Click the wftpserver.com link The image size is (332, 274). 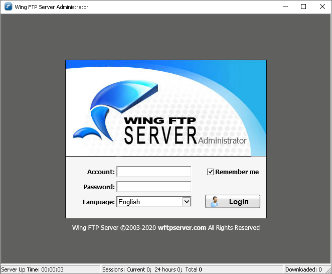click(x=182, y=228)
